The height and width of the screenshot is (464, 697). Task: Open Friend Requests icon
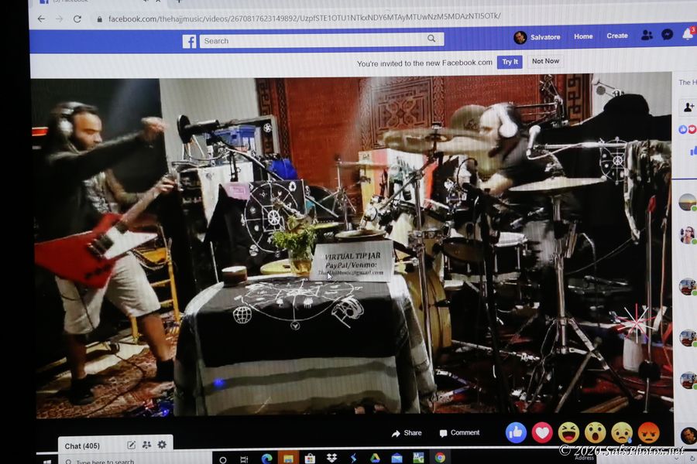(647, 36)
